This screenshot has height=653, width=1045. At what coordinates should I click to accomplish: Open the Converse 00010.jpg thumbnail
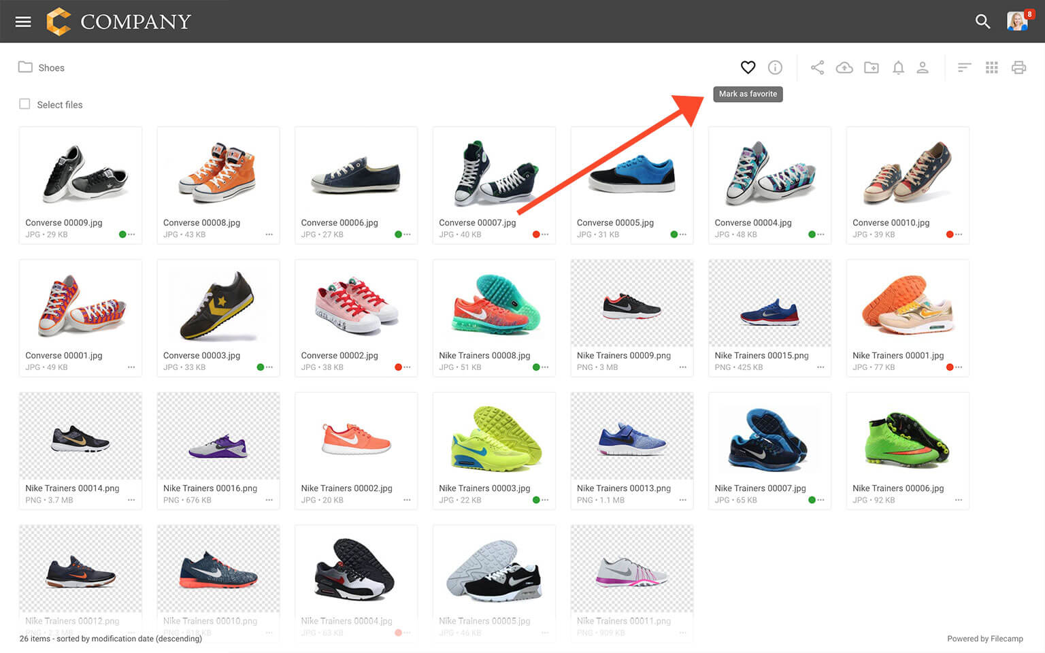click(908, 170)
